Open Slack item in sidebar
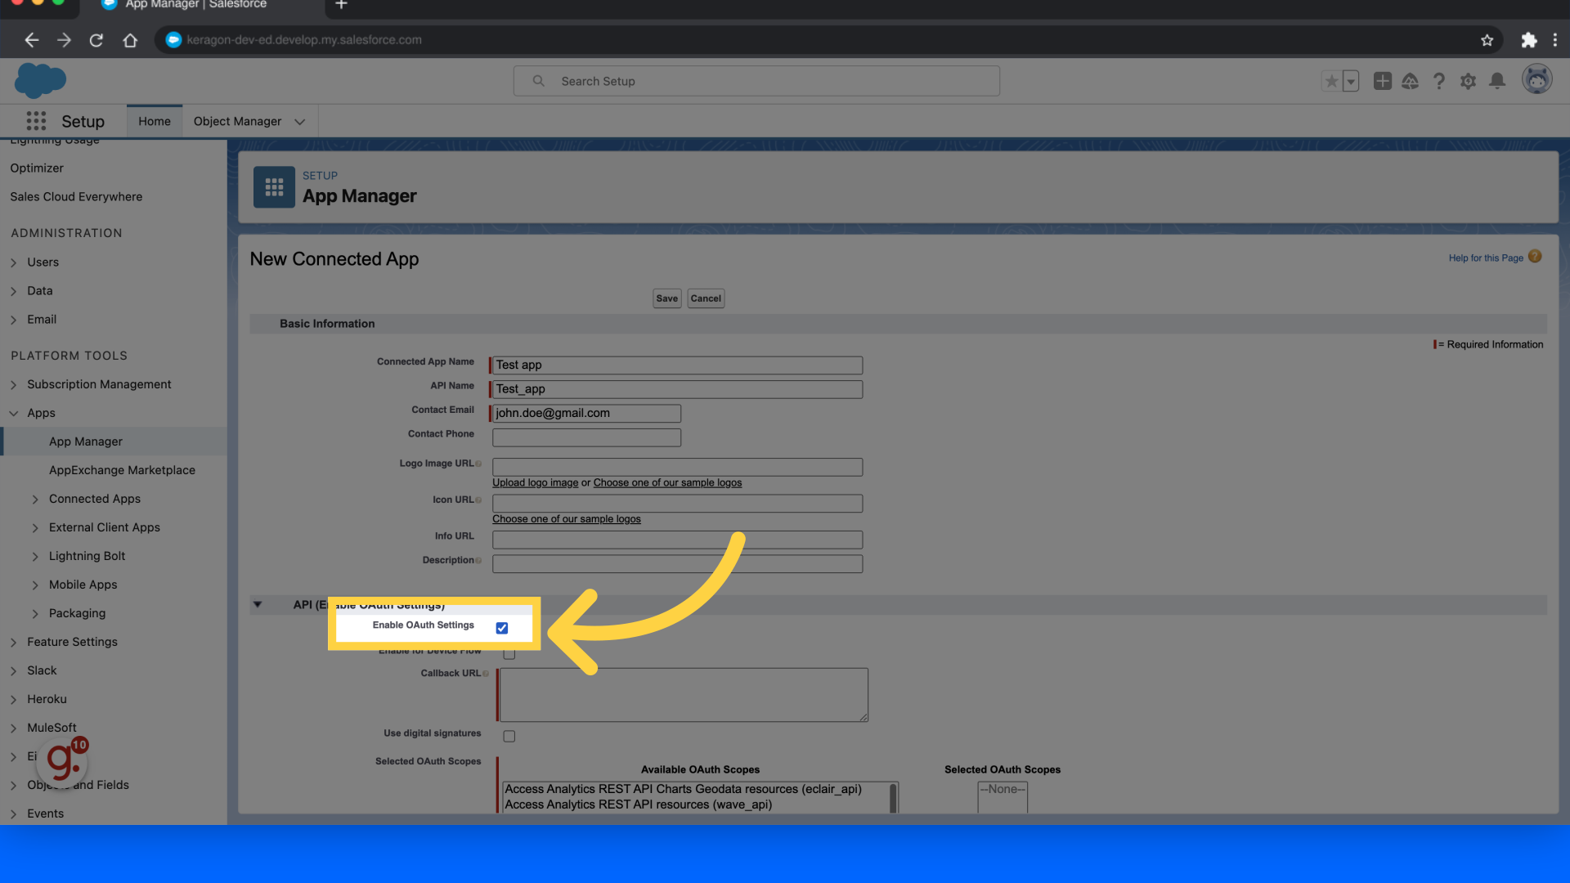Screen dimensions: 1570x883 pyautogui.click(x=42, y=670)
